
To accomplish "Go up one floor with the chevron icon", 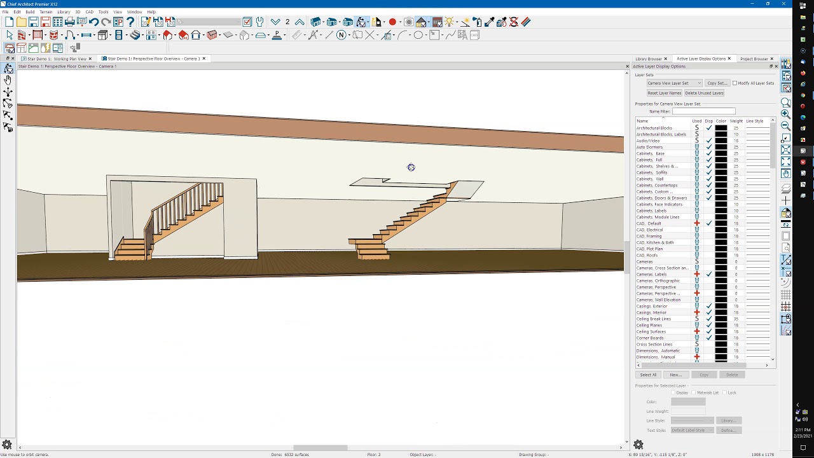I will pyautogui.click(x=300, y=22).
